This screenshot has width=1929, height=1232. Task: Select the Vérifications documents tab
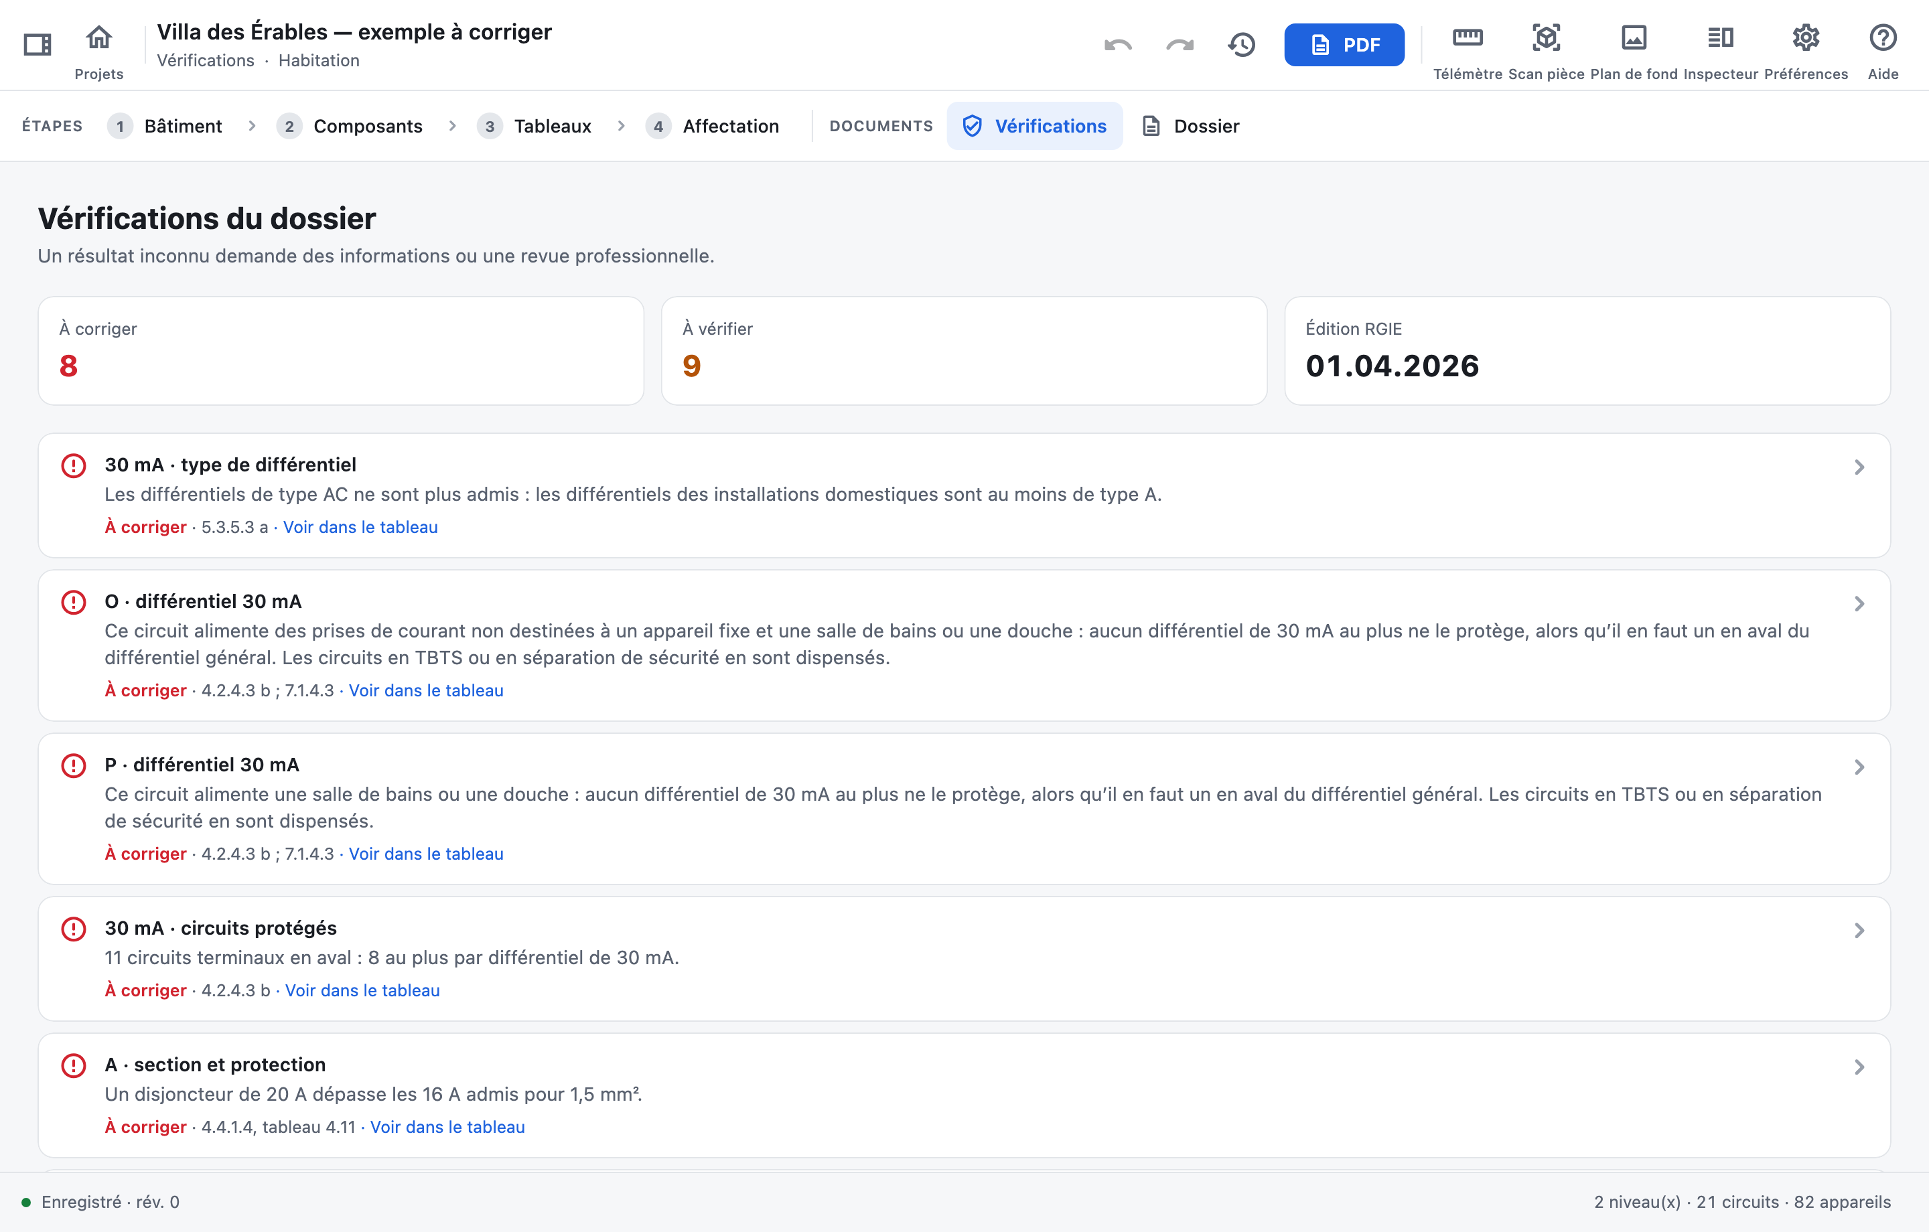point(1034,126)
